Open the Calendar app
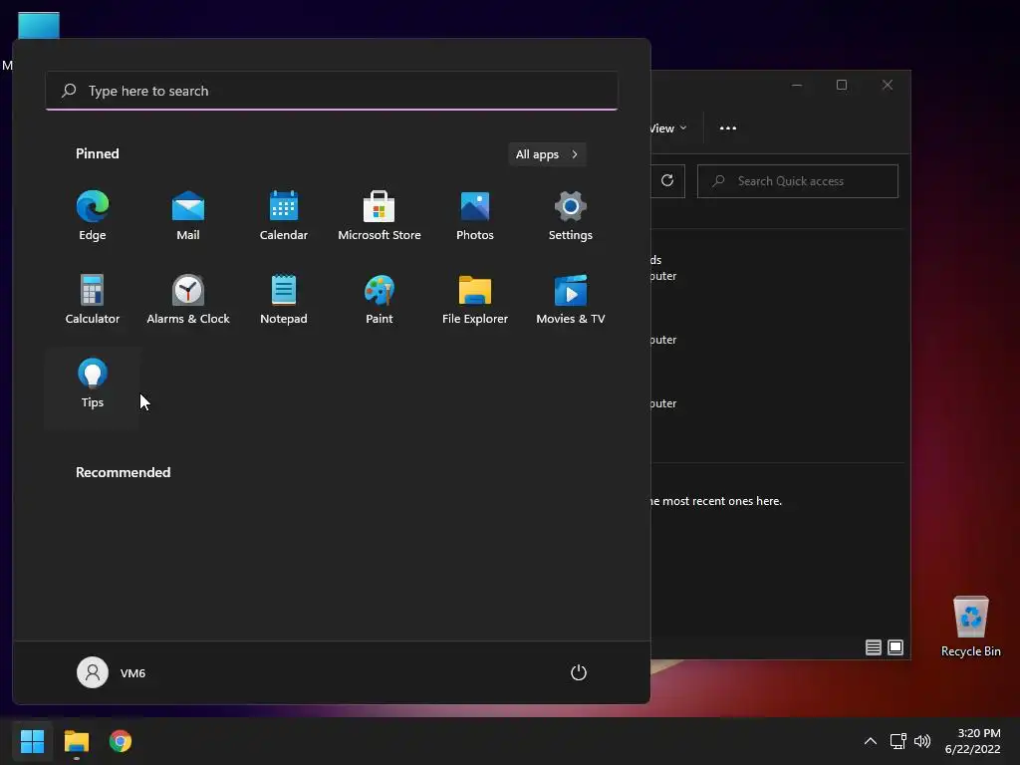The height and width of the screenshot is (765, 1020). [x=284, y=216]
